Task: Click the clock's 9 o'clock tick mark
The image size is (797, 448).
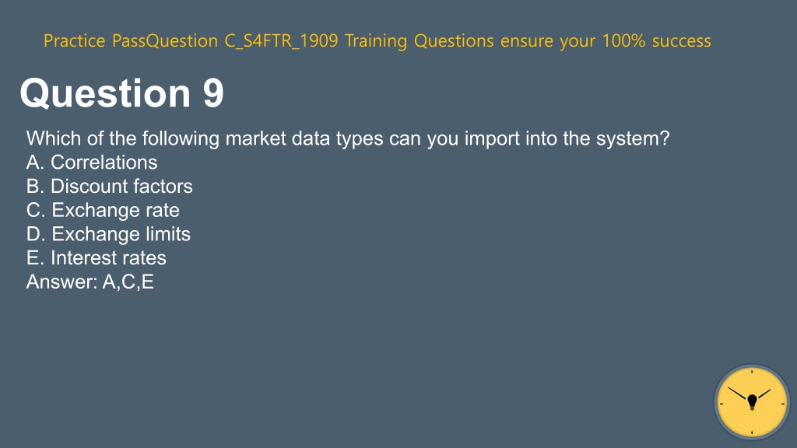Action: coord(722,404)
